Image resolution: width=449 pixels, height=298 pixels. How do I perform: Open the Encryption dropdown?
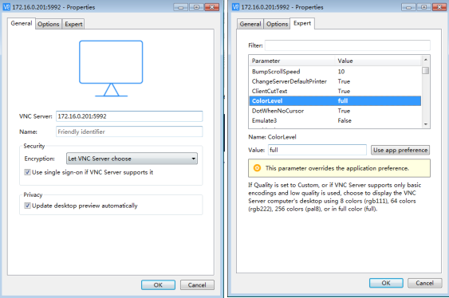pyautogui.click(x=132, y=159)
